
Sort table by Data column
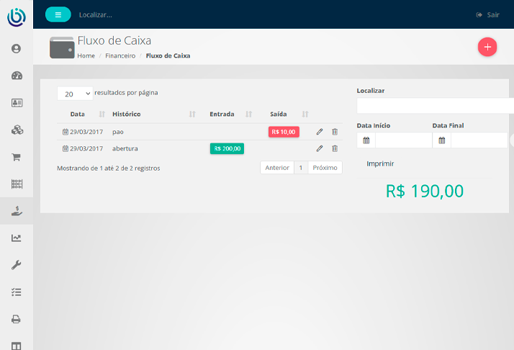(78, 115)
